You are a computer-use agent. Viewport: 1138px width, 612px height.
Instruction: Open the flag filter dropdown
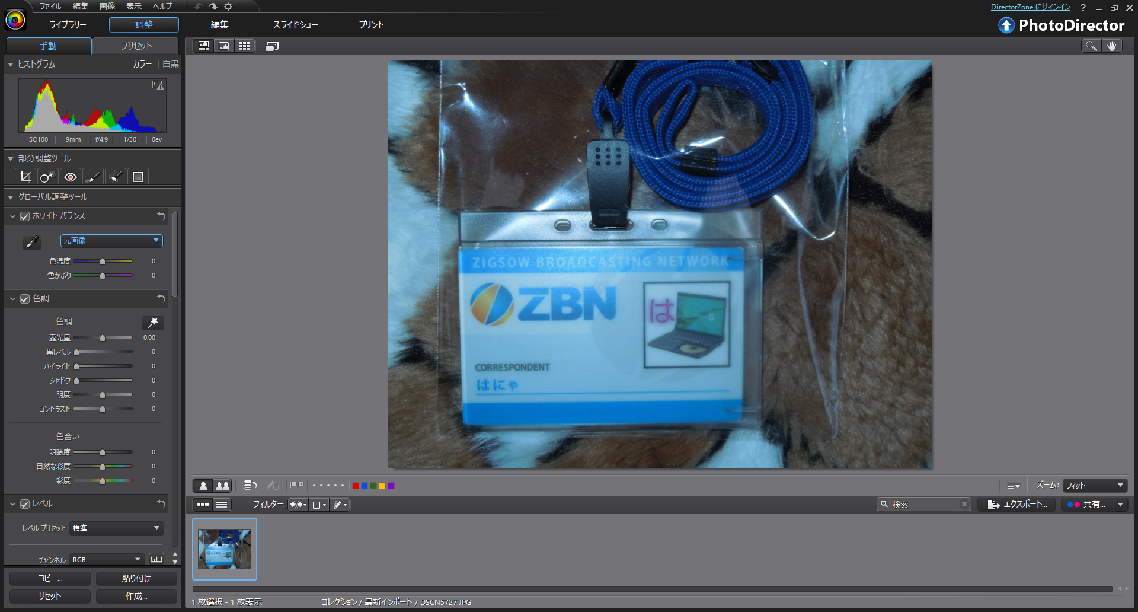coord(298,505)
